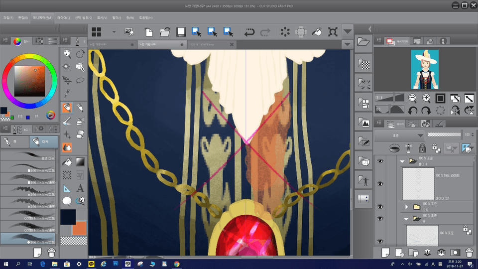The width and height of the screenshot is (478, 269).
Task: Open the 파일(F) menu
Action: 8,18
